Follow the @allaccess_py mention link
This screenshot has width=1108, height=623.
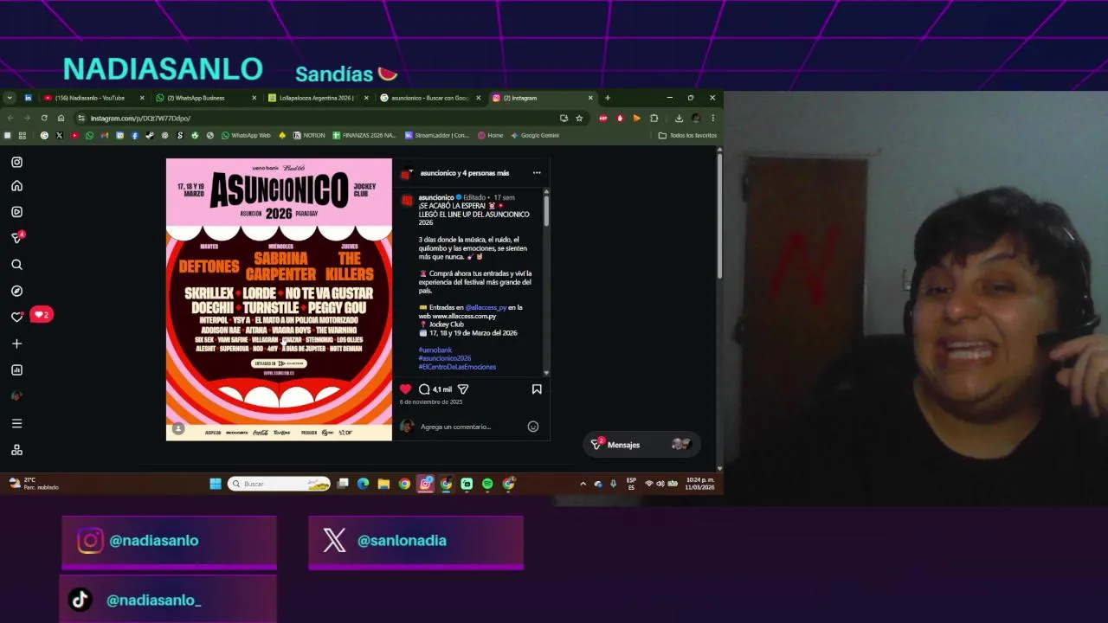pyautogui.click(x=486, y=307)
